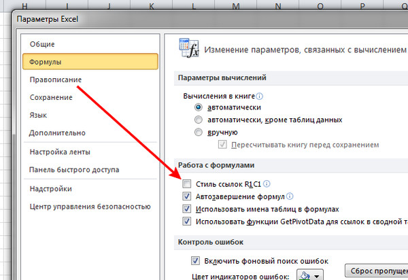Click the formulas fx header icon

tap(189, 48)
